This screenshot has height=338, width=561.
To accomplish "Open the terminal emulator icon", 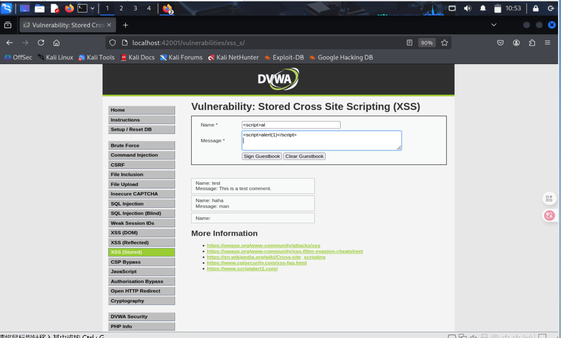I will [x=82, y=8].
